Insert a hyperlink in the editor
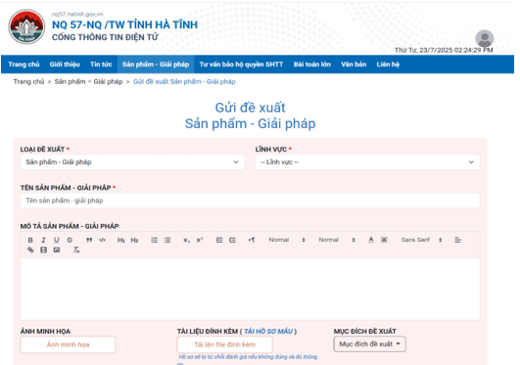 coord(30,250)
